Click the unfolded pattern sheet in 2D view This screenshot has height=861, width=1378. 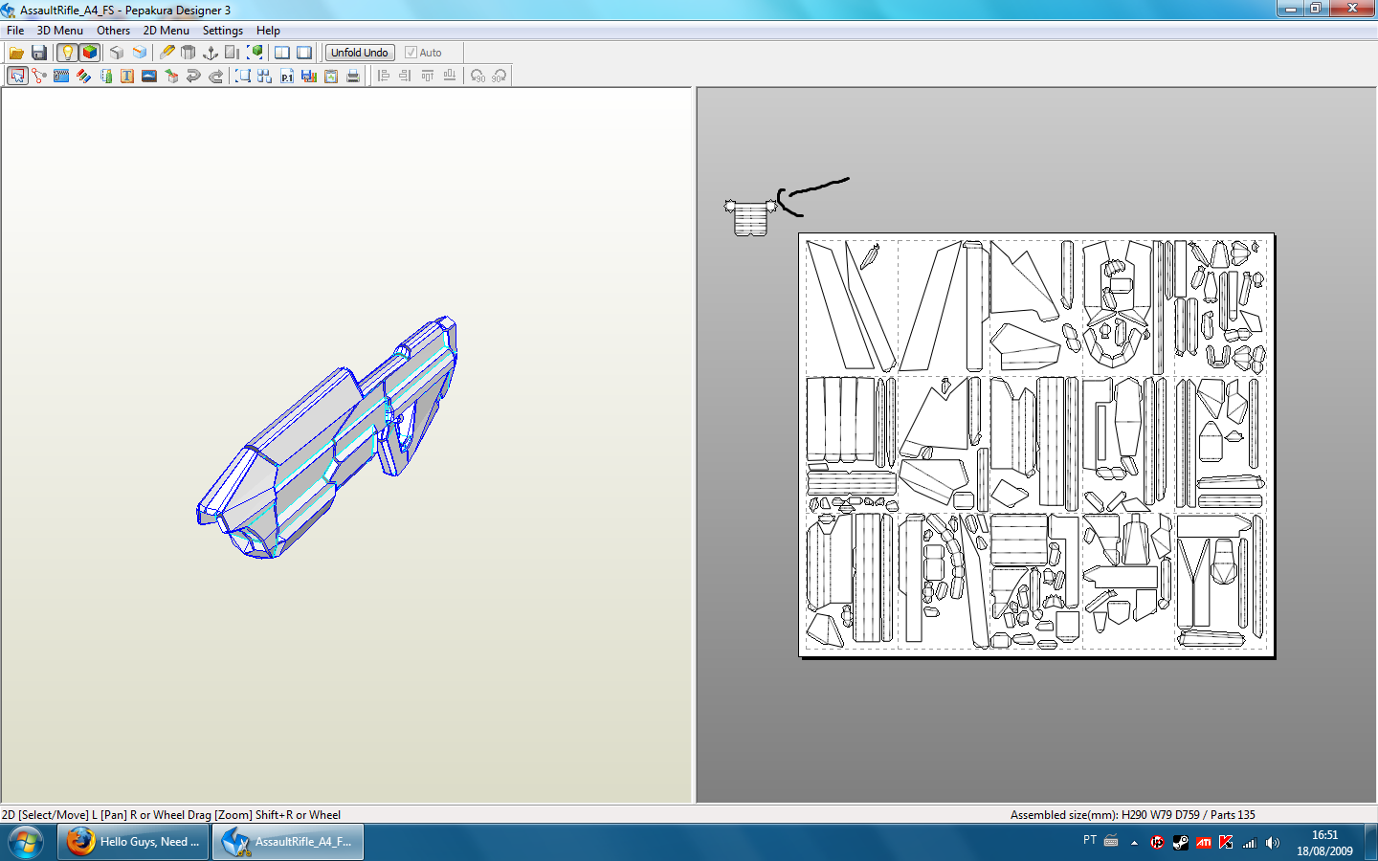coord(1036,445)
